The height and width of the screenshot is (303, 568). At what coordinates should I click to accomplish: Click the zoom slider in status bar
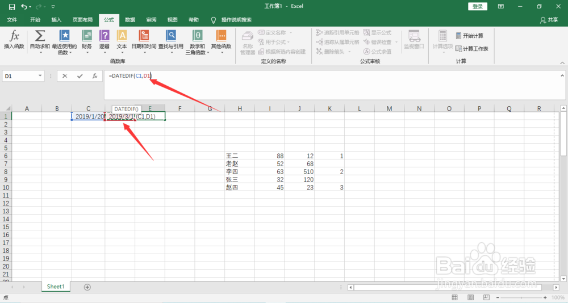click(x=521, y=297)
